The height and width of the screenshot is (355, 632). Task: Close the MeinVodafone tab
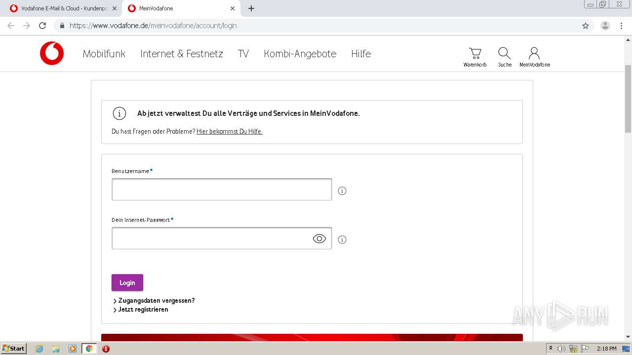click(233, 8)
